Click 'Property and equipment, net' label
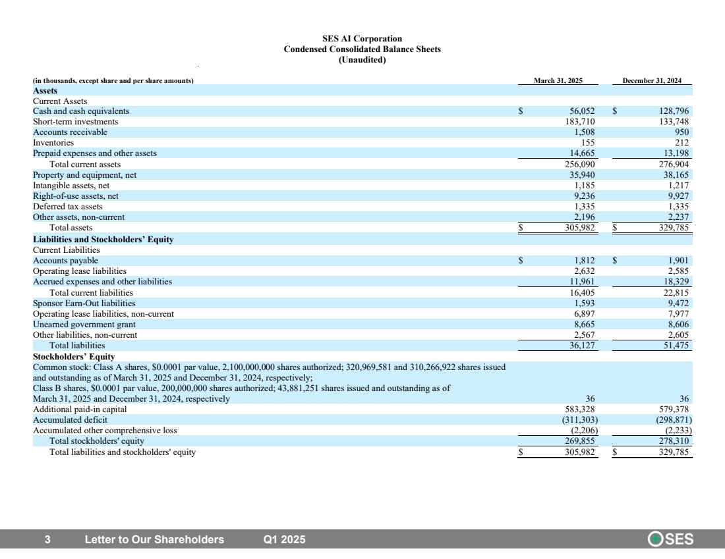 click(84, 175)
